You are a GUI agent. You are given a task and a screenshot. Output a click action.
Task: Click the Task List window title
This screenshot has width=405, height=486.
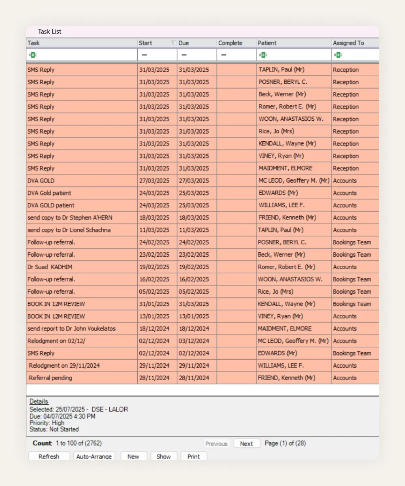(50, 32)
